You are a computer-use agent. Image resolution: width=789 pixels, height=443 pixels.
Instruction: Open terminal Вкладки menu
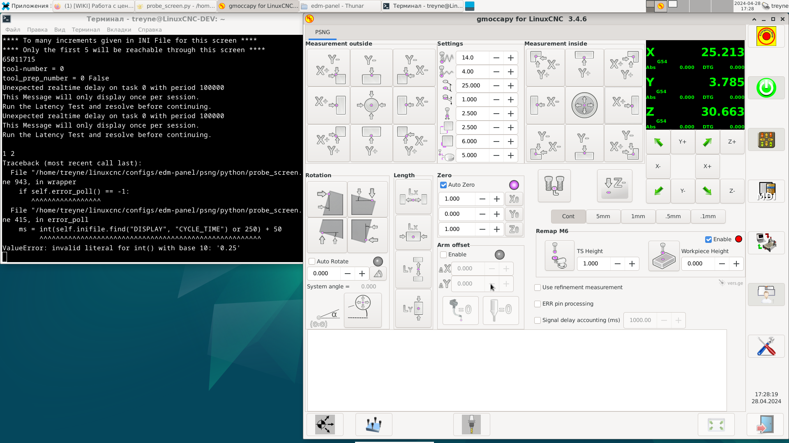pyautogui.click(x=119, y=30)
